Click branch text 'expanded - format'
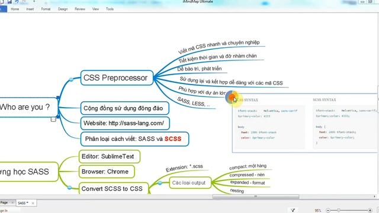The width and height of the screenshot is (379, 213). 248,183
